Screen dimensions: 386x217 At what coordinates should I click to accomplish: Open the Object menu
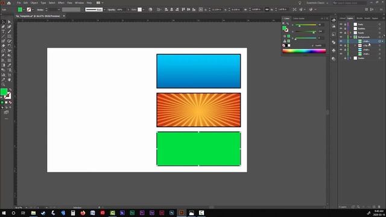coord(34,3)
